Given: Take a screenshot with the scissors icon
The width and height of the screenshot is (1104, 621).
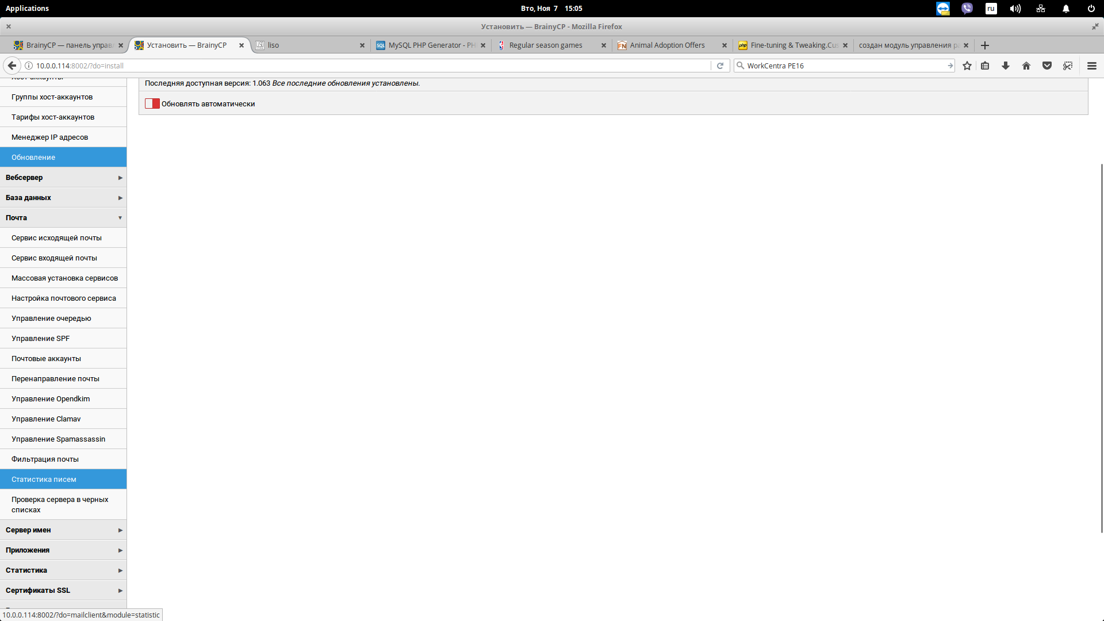Looking at the screenshot, I should (1068, 66).
